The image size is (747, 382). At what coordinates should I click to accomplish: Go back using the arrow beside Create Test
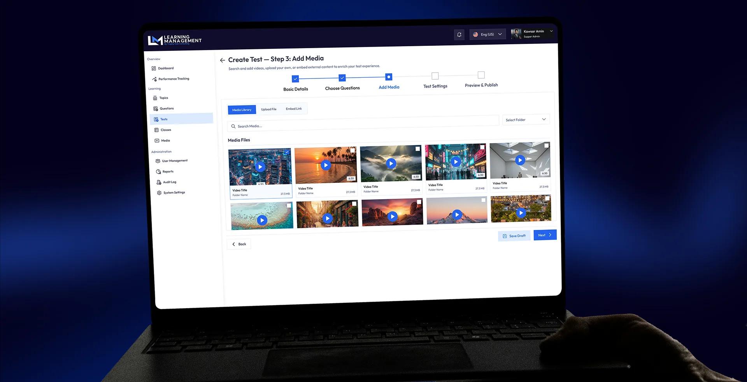[x=223, y=60]
